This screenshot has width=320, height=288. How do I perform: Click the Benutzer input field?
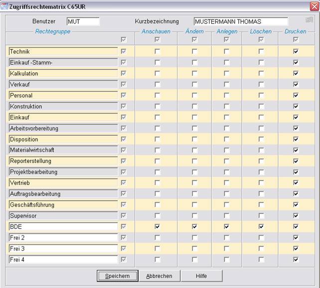pyautogui.click(x=83, y=21)
